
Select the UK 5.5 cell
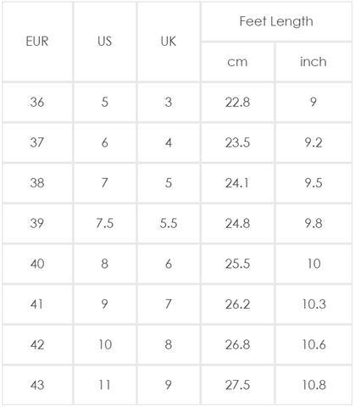coord(169,224)
